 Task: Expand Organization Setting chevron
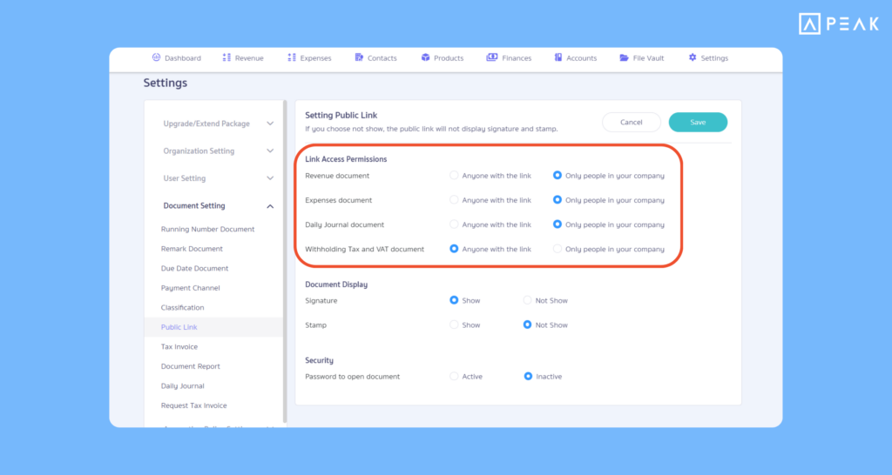pyautogui.click(x=270, y=151)
